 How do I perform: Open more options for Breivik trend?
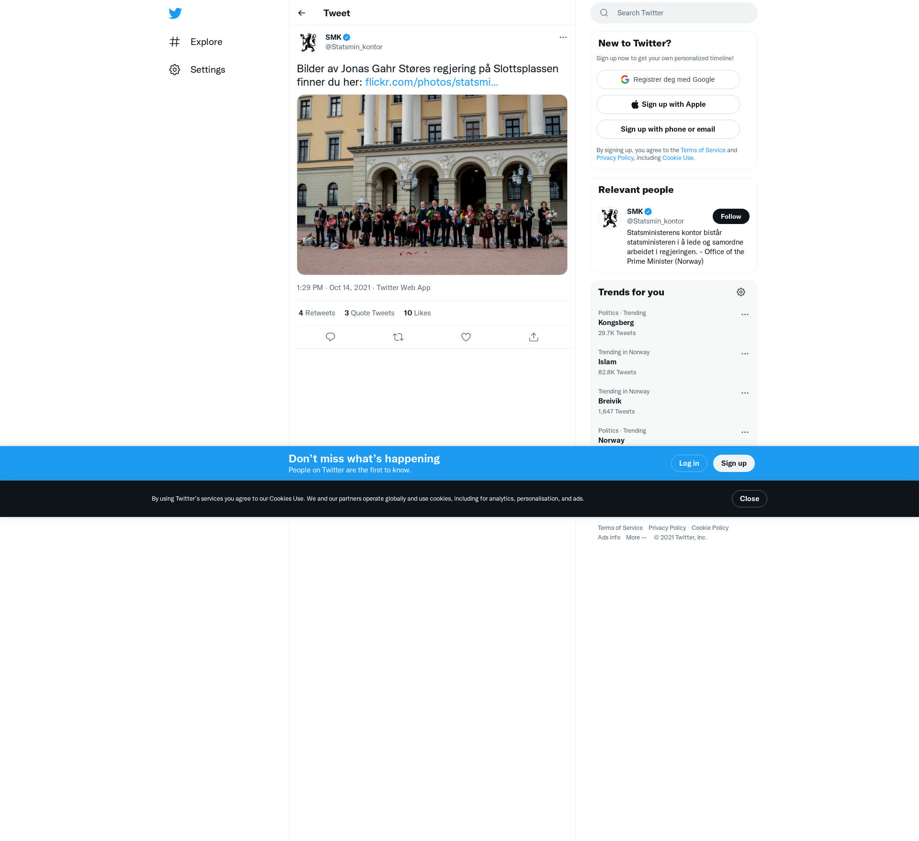[745, 393]
